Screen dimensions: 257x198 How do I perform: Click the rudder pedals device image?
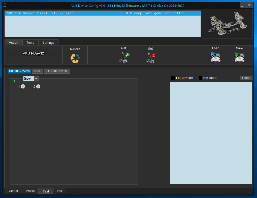tap(227, 24)
